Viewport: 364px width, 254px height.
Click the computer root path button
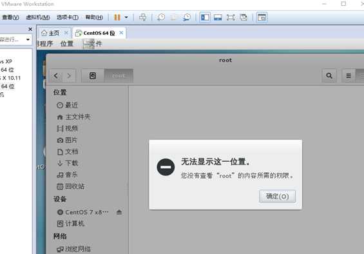[x=93, y=76]
